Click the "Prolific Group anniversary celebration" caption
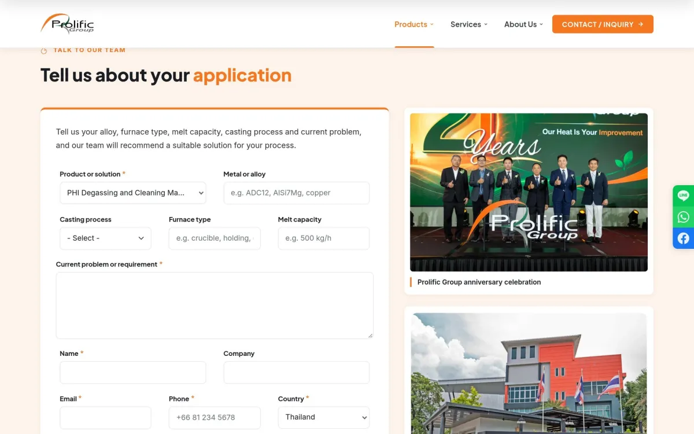The height and width of the screenshot is (434, 694). pos(479,282)
